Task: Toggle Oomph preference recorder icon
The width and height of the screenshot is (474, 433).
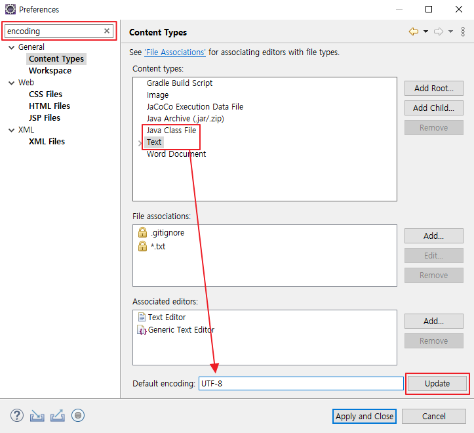Action: pyautogui.click(x=78, y=415)
